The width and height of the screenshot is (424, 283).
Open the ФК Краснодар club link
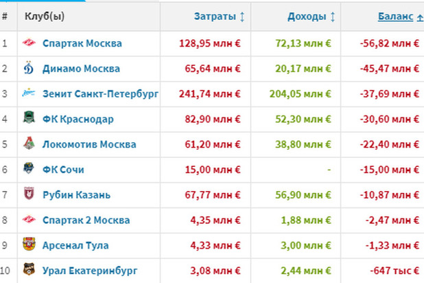point(78,119)
